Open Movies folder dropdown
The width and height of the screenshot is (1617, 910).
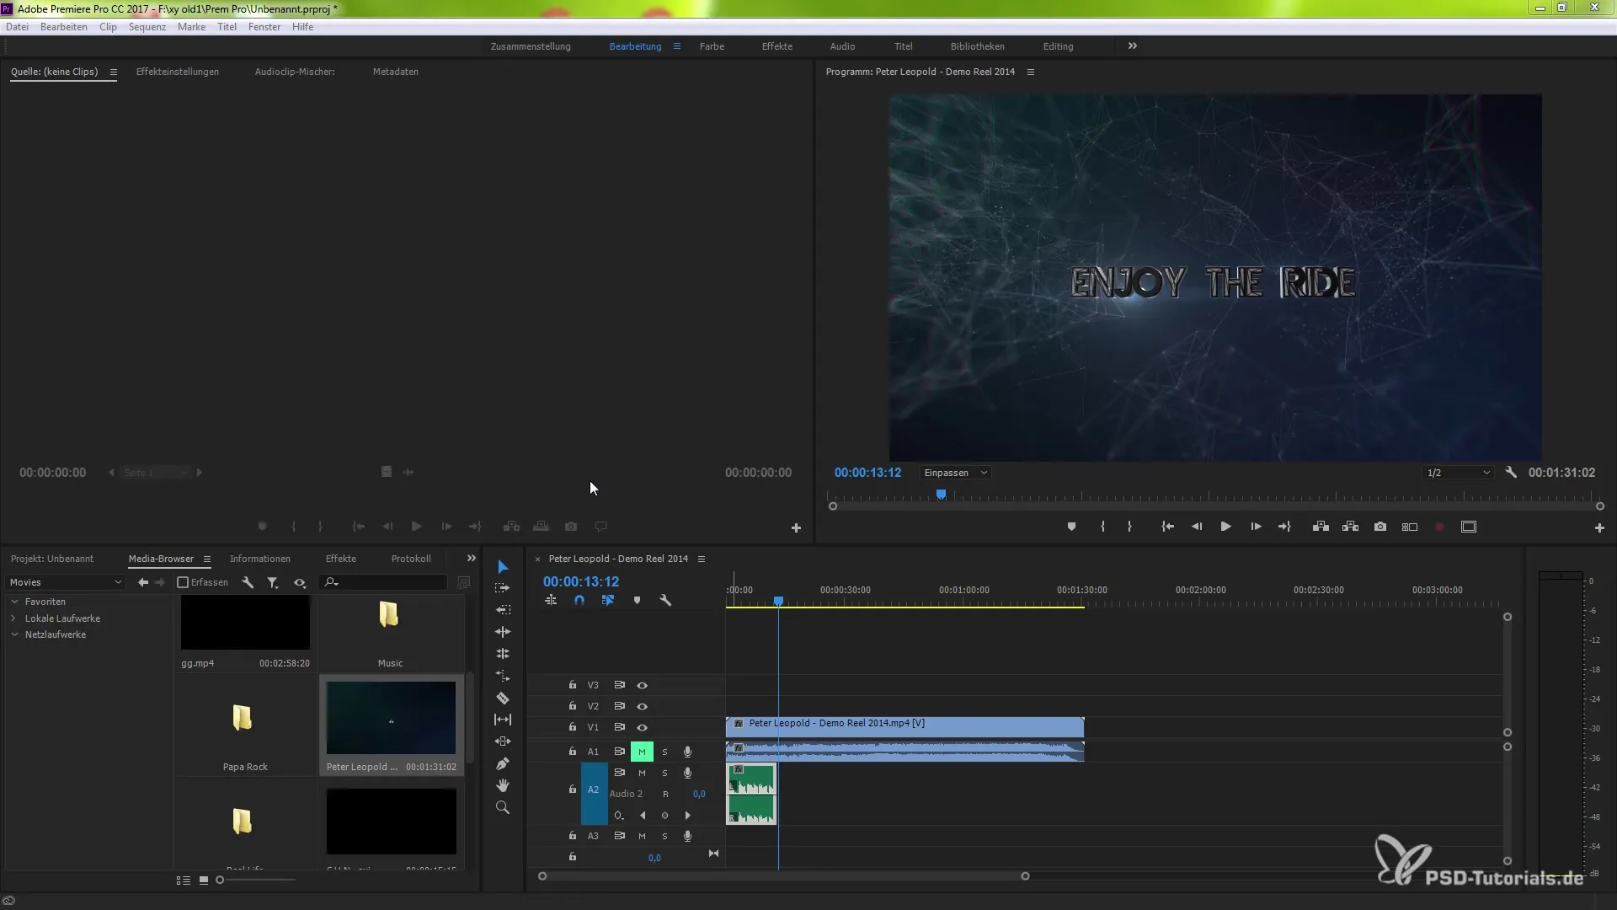point(66,582)
